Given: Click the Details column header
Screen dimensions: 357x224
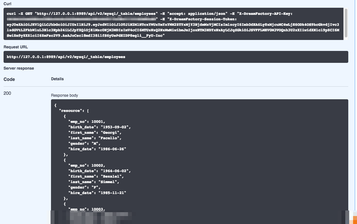Looking at the screenshot, I should click(57, 79).
